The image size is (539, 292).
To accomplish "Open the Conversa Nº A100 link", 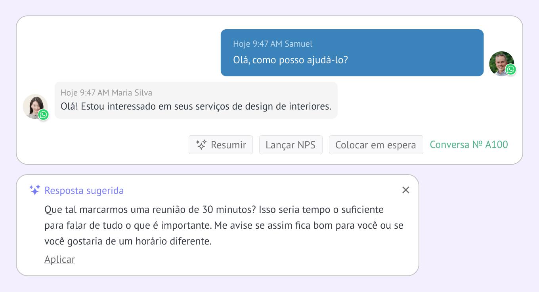I will 468,144.
